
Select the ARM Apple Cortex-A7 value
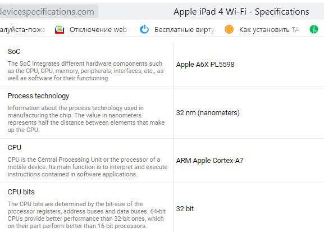pos(210,161)
